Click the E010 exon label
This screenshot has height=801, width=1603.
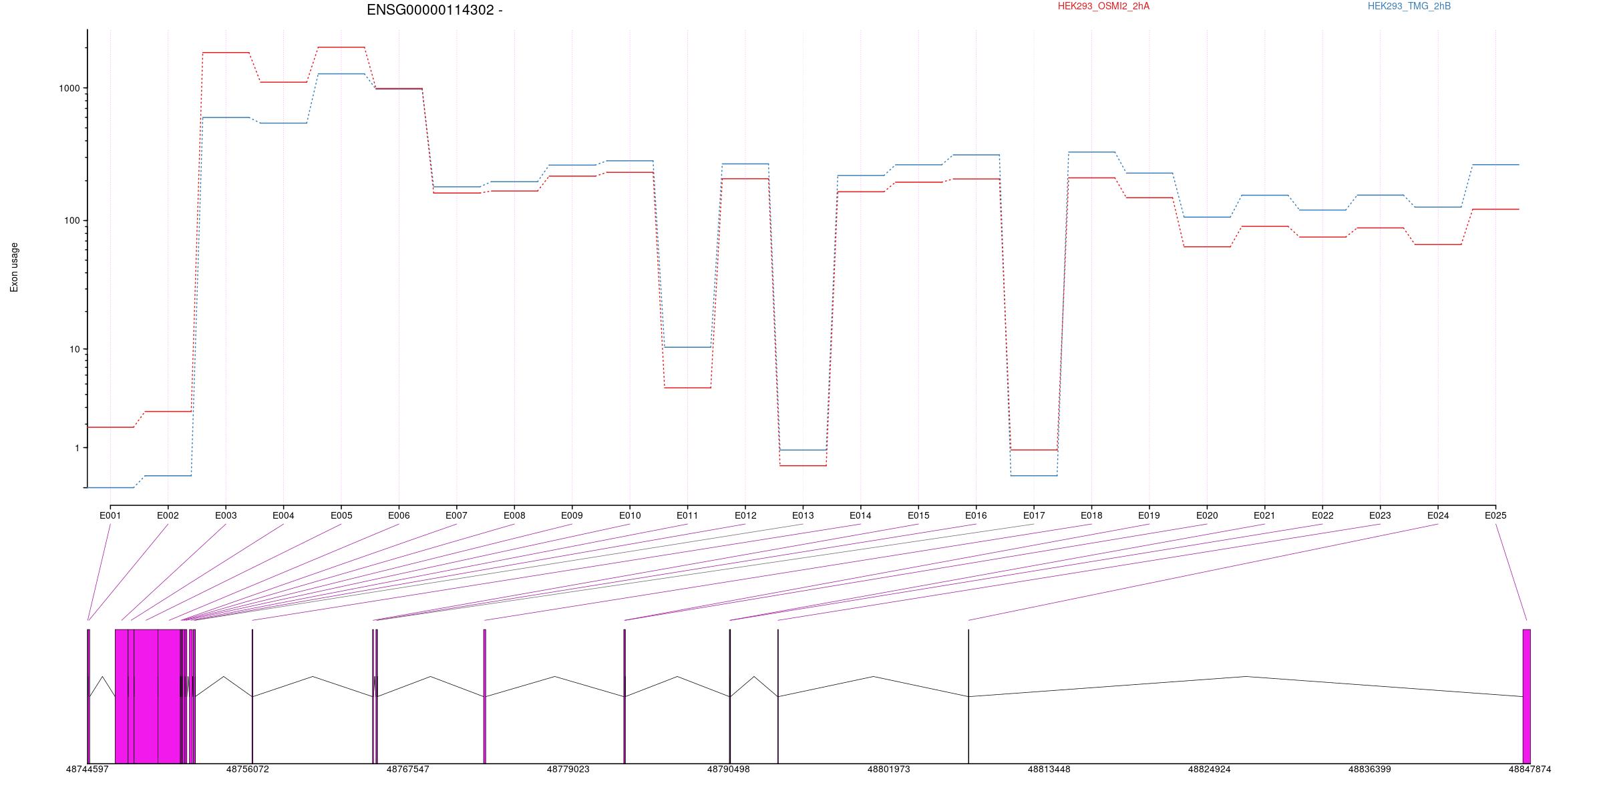pos(630,515)
